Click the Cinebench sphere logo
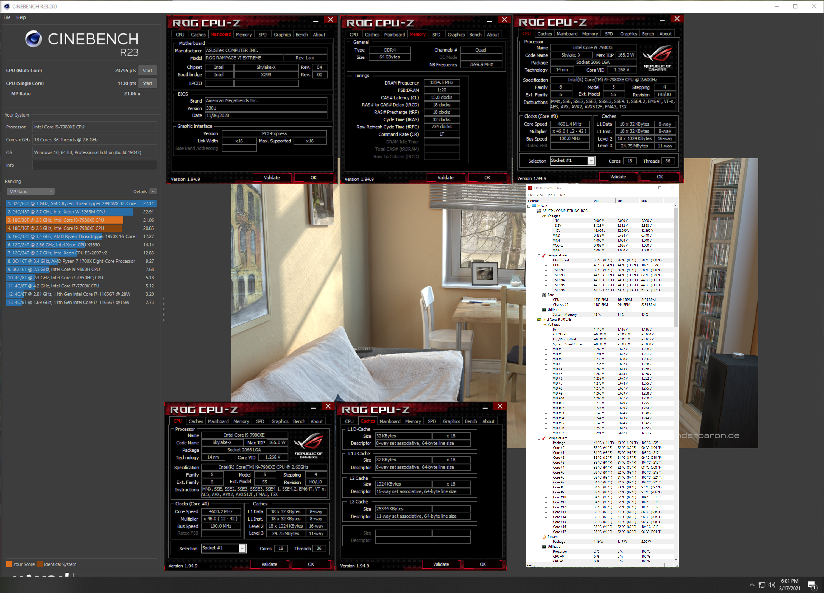824x593 pixels. (33, 39)
